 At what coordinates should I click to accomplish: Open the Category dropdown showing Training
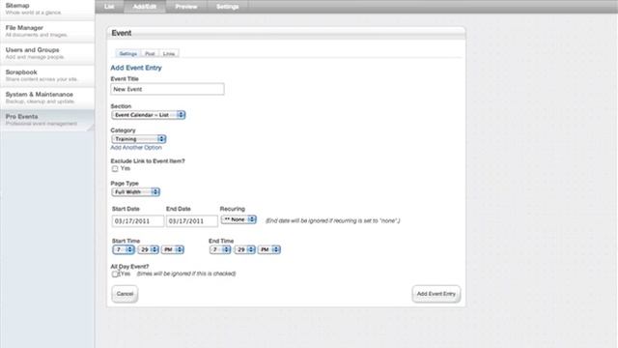tap(139, 139)
